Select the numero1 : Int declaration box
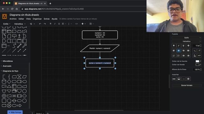The image size is (204, 114). click(100, 35)
